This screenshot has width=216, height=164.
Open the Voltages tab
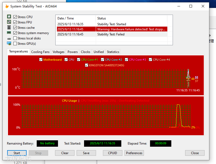coord(59,52)
